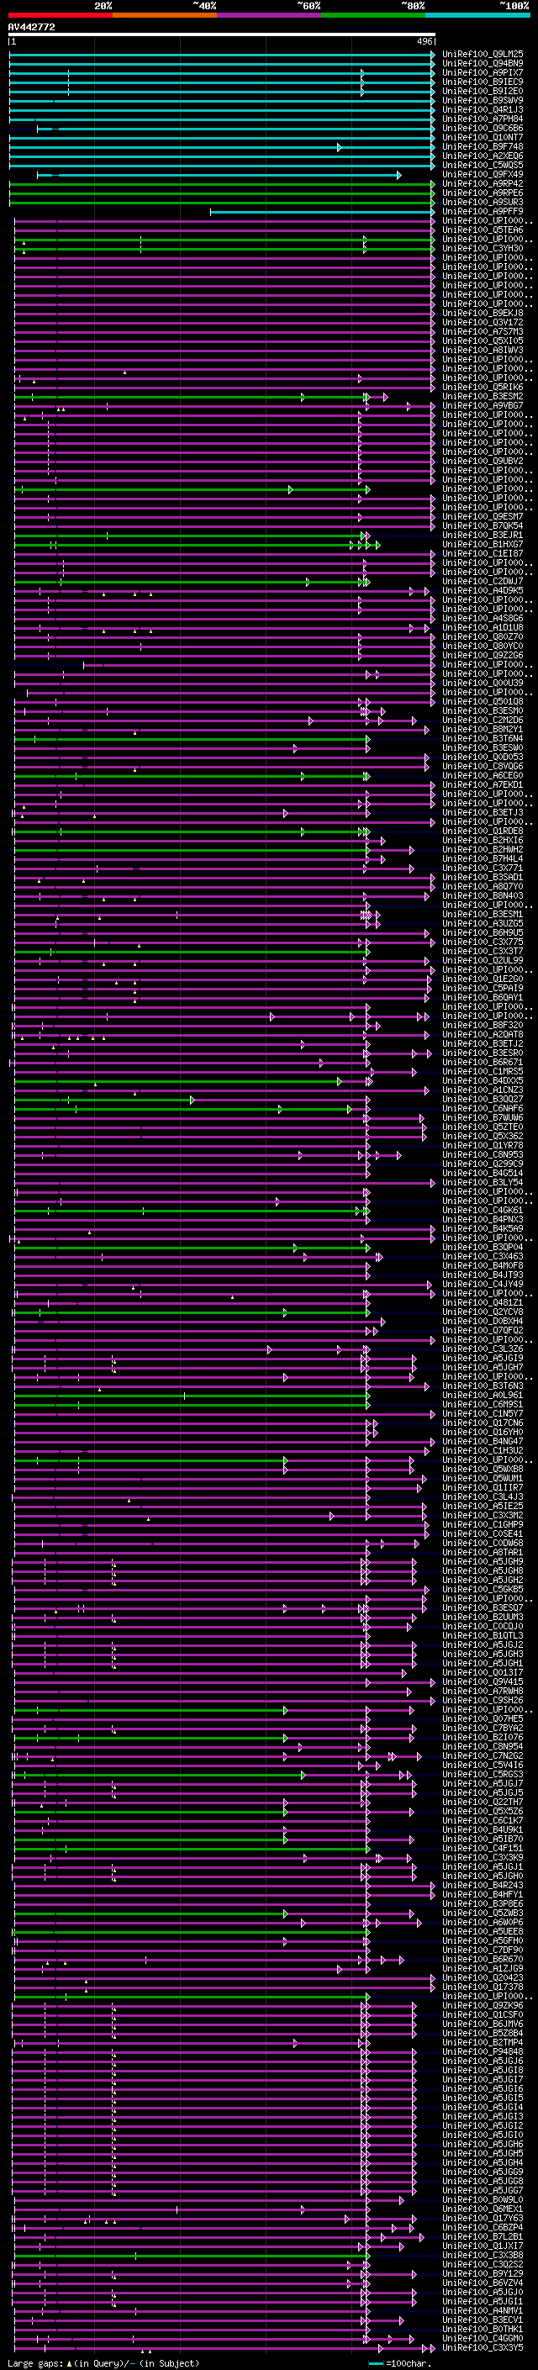Select the UniRef100_A8IWV3 label

(x=483, y=350)
